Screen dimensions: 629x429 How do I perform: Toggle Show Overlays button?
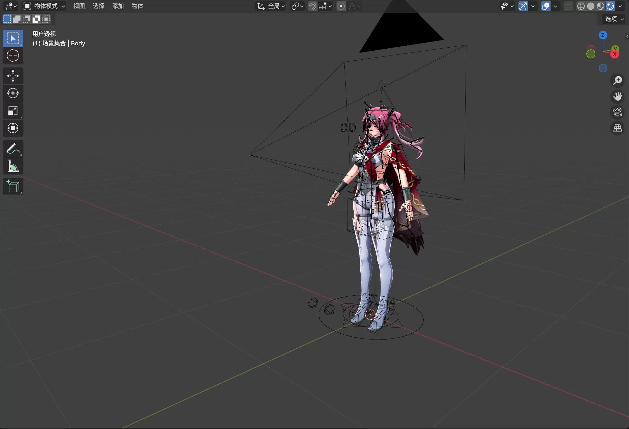[x=546, y=6]
